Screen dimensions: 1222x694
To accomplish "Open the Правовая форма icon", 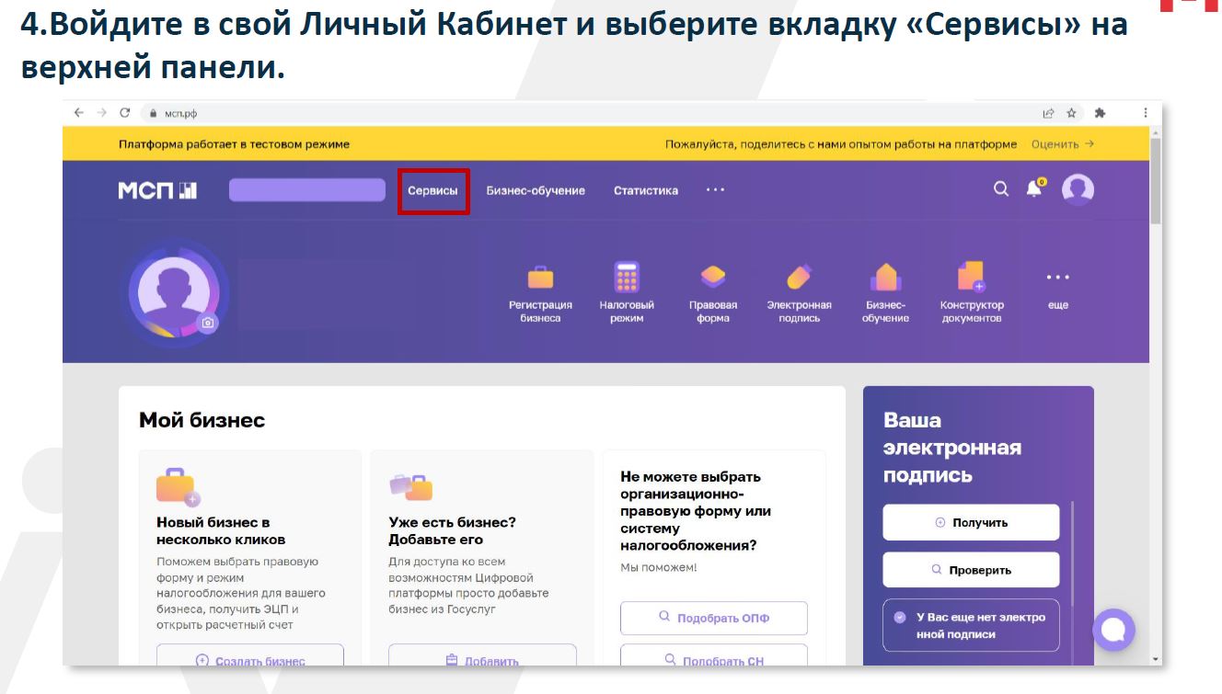I will [713, 278].
